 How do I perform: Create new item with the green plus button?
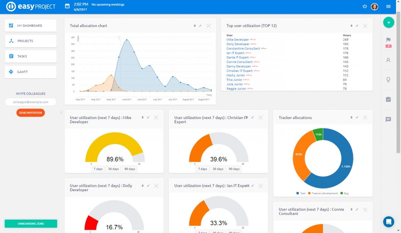(388, 22)
